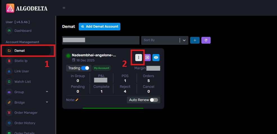Click the hamburger menu icon in header
Screen dimensions: 277x134
click(x=64, y=8)
